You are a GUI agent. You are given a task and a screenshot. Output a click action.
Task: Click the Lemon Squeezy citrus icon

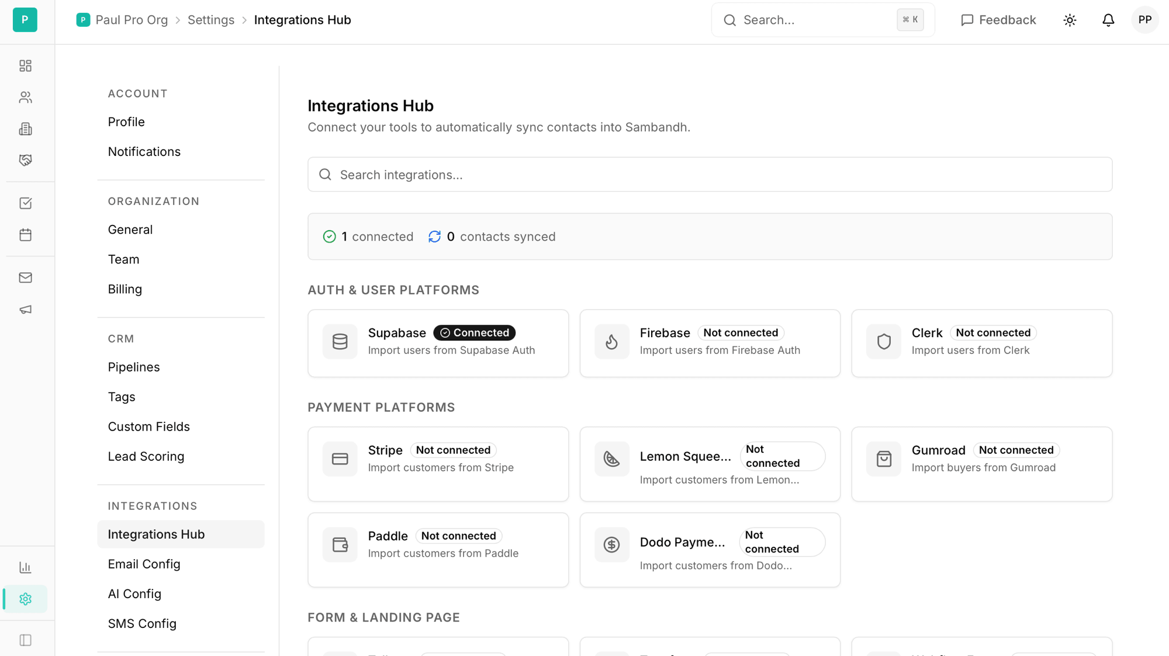[611, 459]
